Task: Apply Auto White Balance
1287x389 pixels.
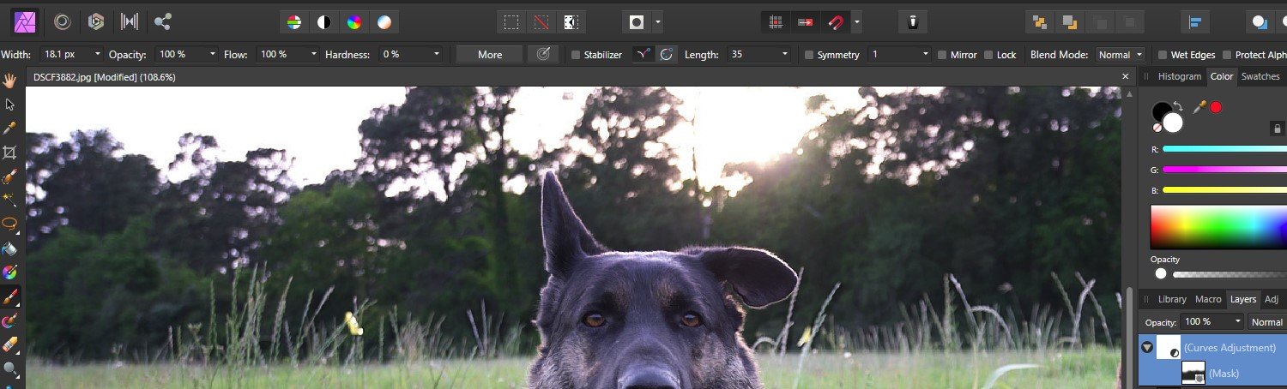Action: tap(384, 22)
